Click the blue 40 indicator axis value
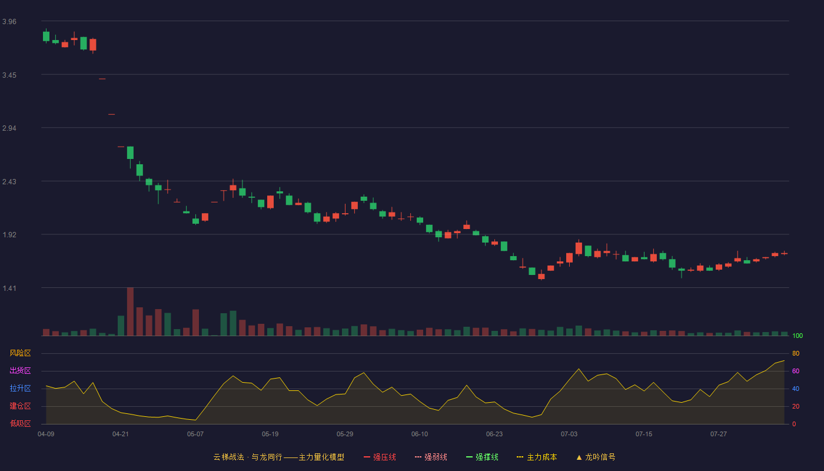This screenshot has height=471, width=824. coord(796,389)
